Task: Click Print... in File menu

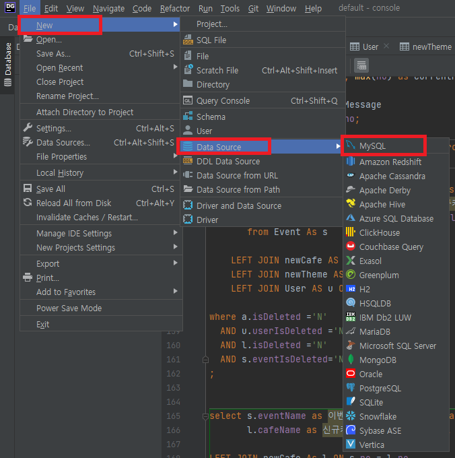Action: 101,277
